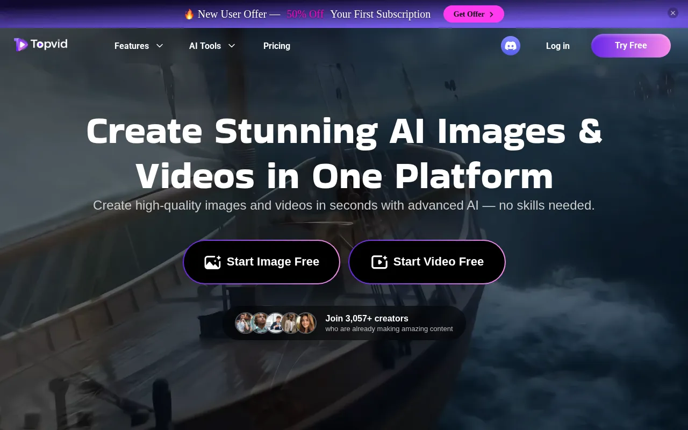Viewport: 688px width, 430px height.
Task: Click the middle creator avatar thumbnail
Action: 276,323
